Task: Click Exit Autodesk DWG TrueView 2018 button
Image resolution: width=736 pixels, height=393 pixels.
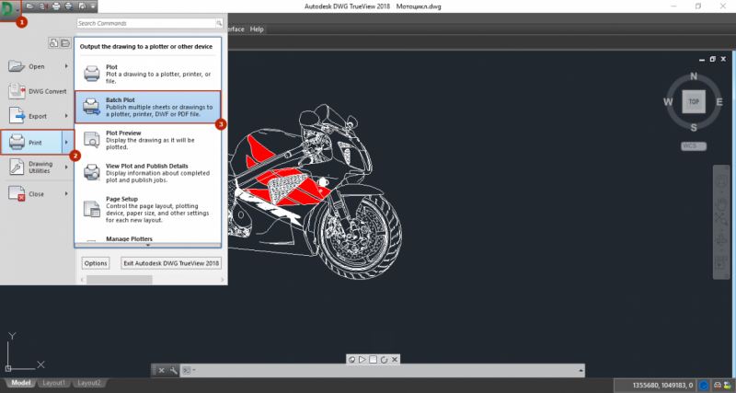Action: tap(171, 263)
